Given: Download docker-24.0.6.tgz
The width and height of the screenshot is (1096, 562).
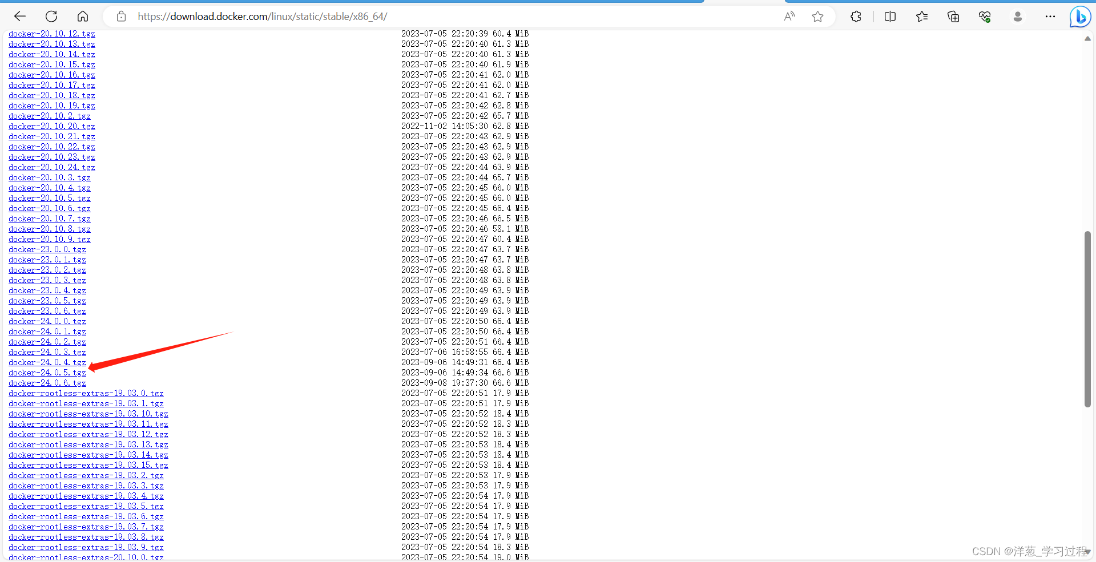Looking at the screenshot, I should tap(47, 383).
